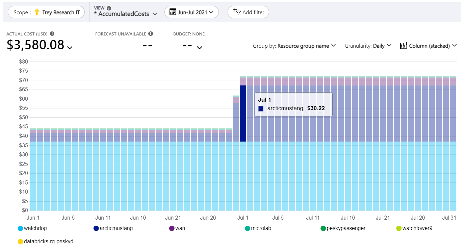
Task: Click the microlab legend color dot
Action: pos(247,228)
